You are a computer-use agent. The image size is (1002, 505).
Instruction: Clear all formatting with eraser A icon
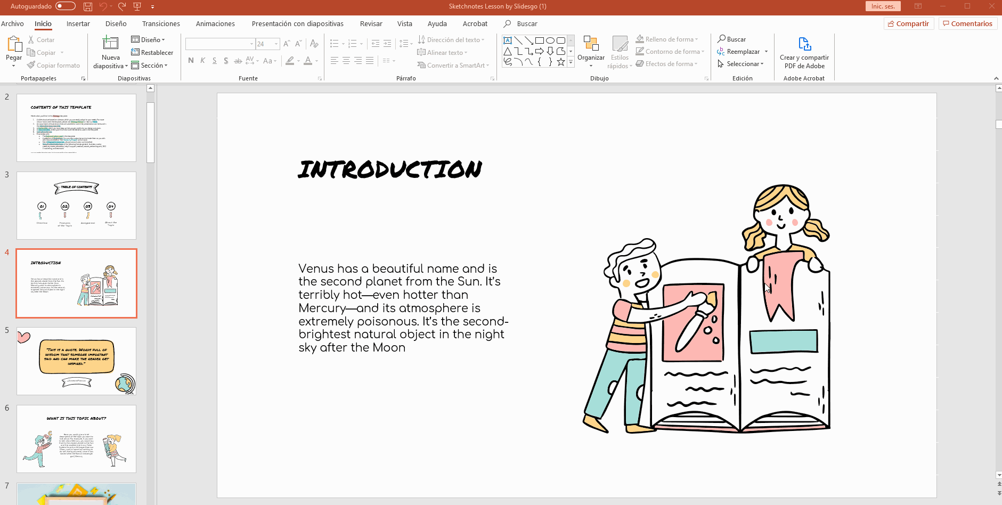point(314,44)
